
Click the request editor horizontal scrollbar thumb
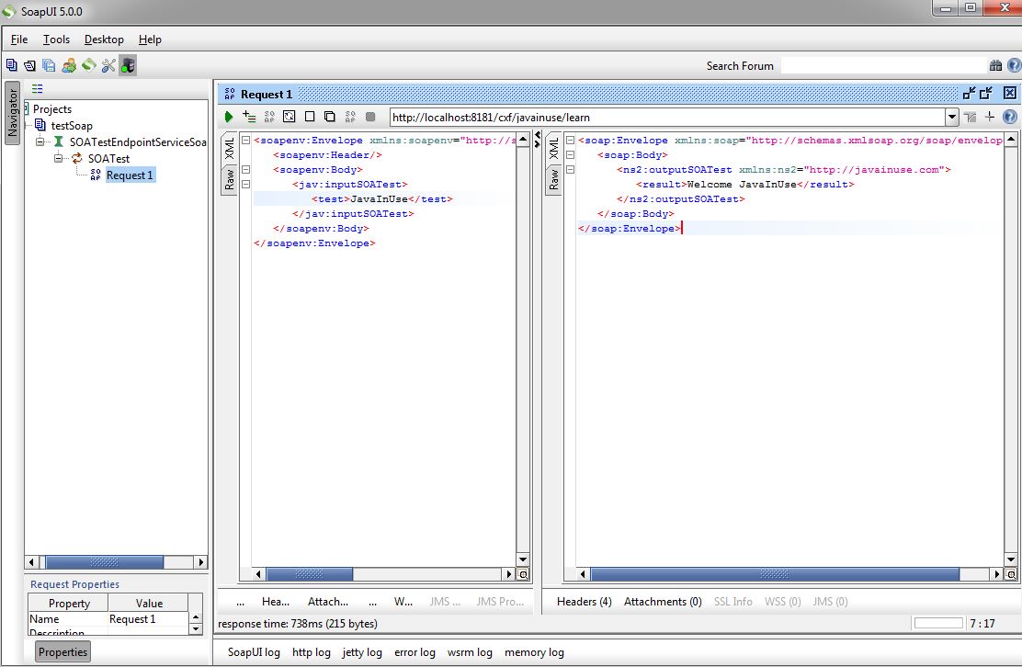tap(310, 574)
